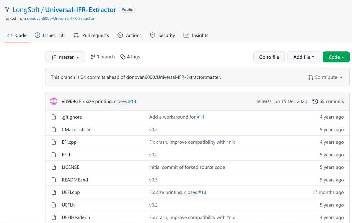Go to the Insights tab

point(196,35)
